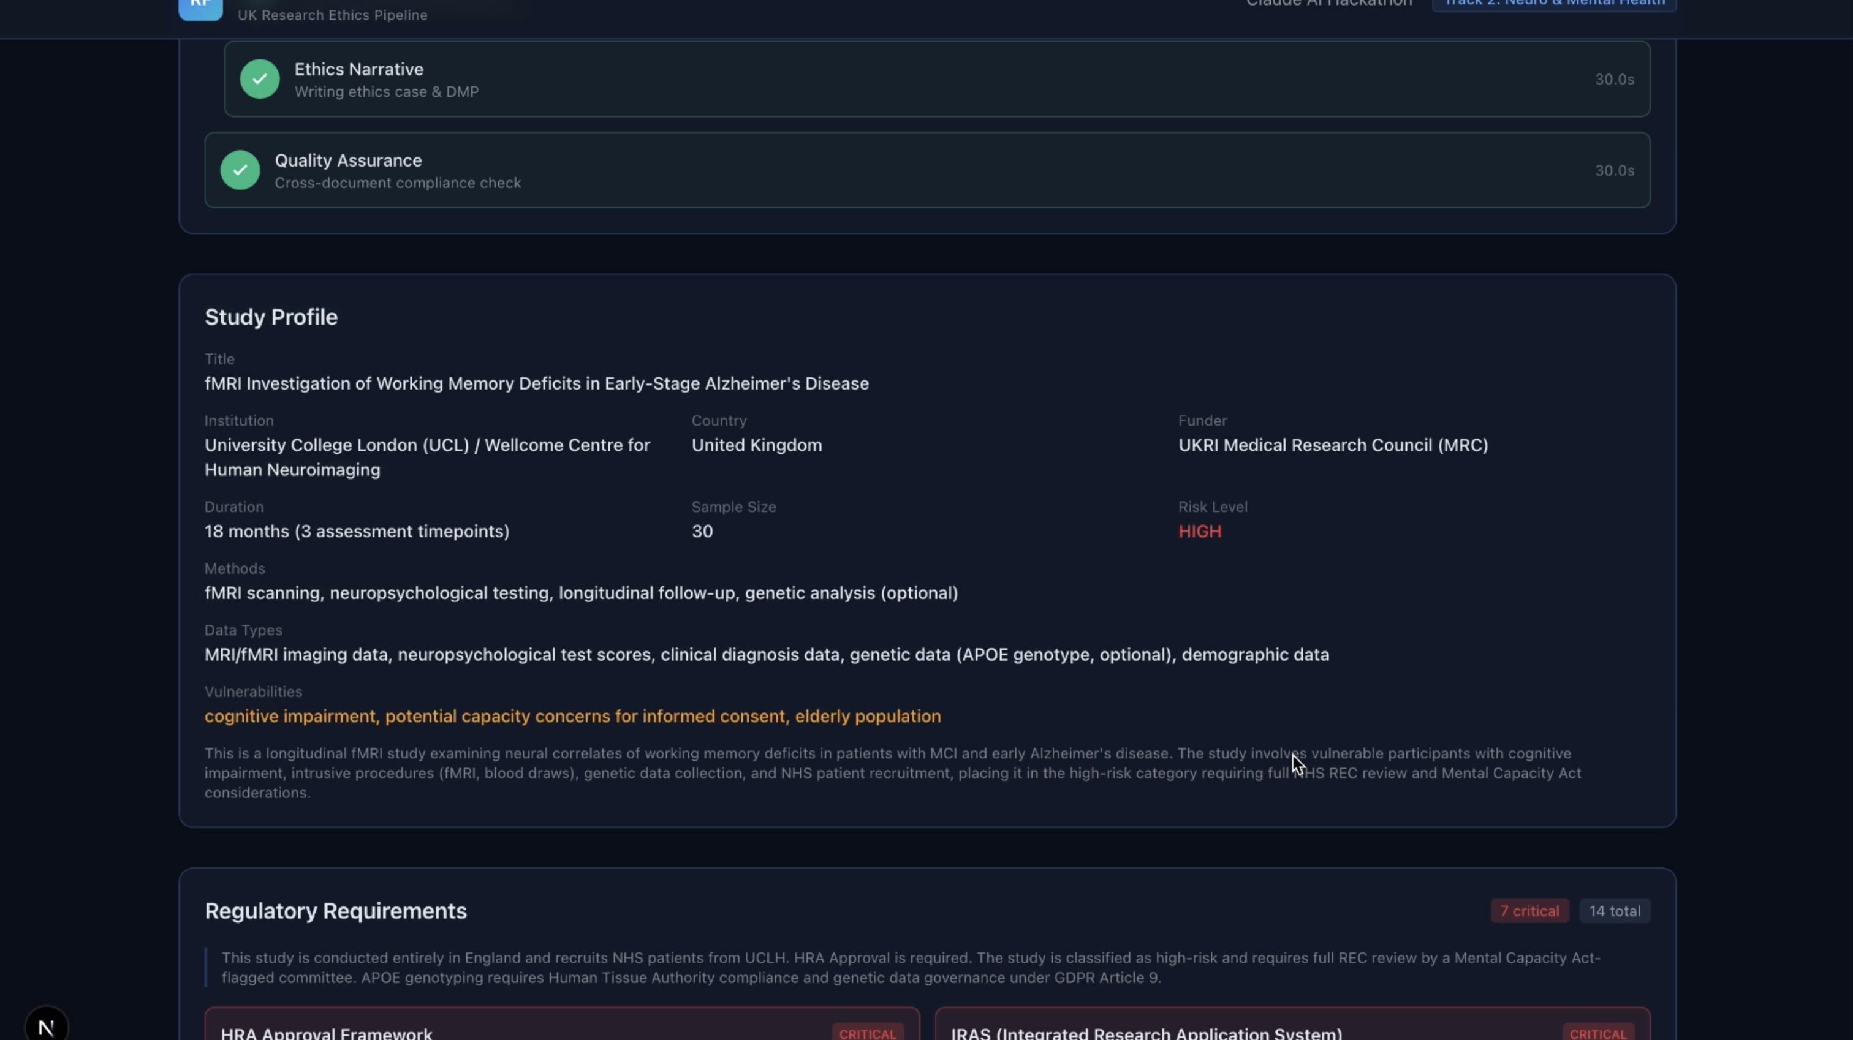This screenshot has height=1040, width=1853.
Task: Click the HIGH risk level value
Action: (x=1199, y=532)
